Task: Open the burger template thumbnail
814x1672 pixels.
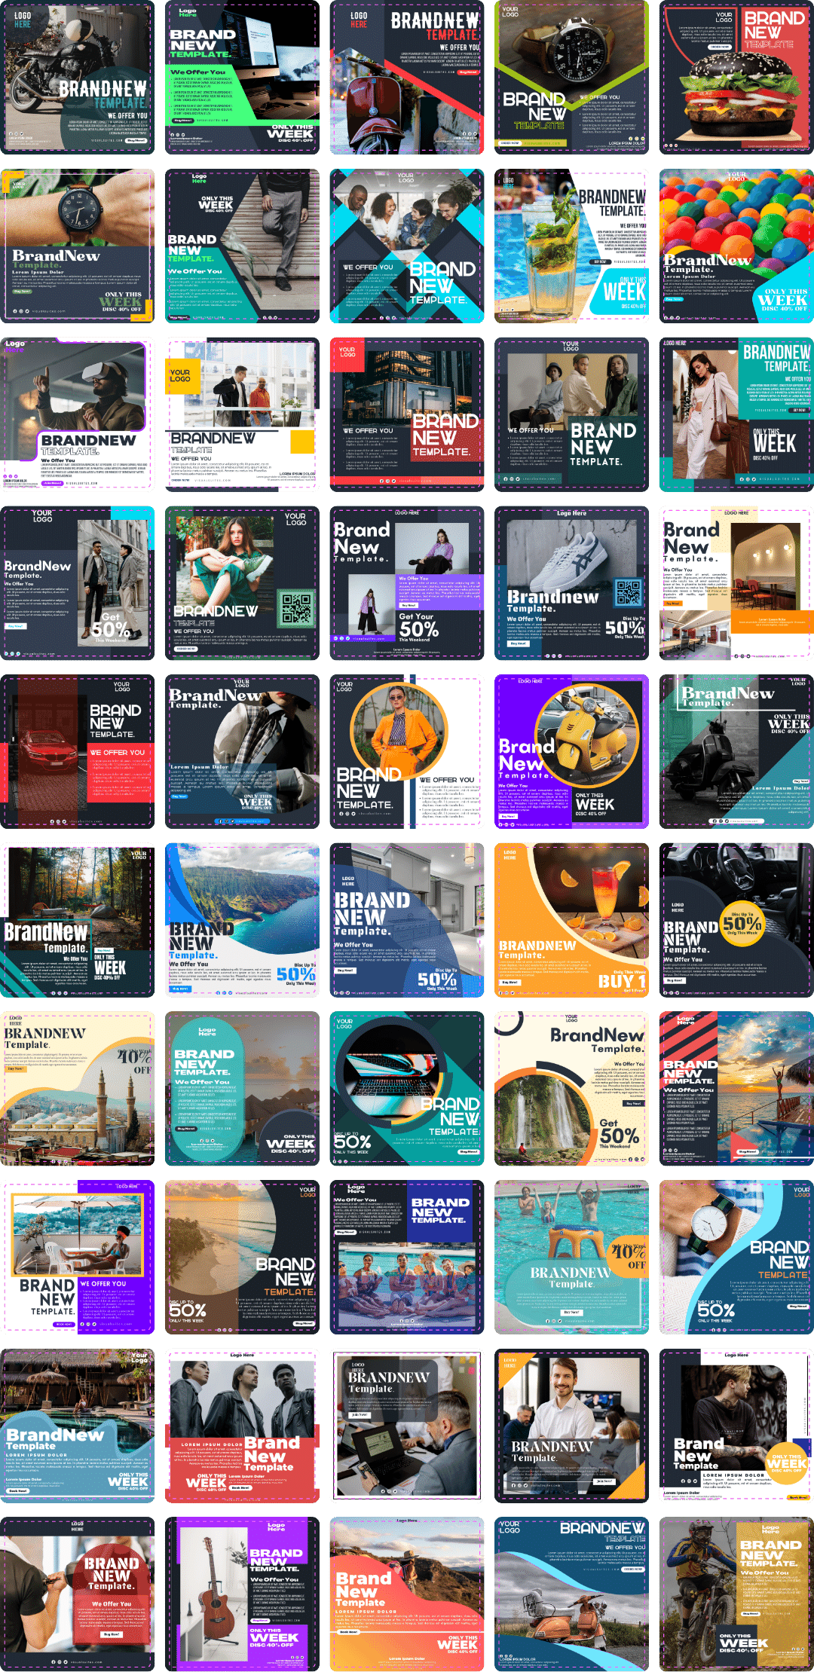Action: click(x=736, y=78)
